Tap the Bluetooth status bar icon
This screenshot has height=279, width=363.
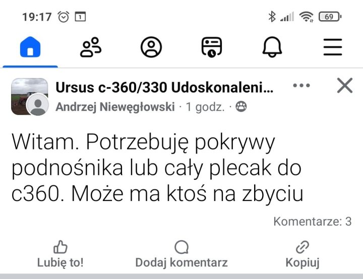tap(272, 17)
